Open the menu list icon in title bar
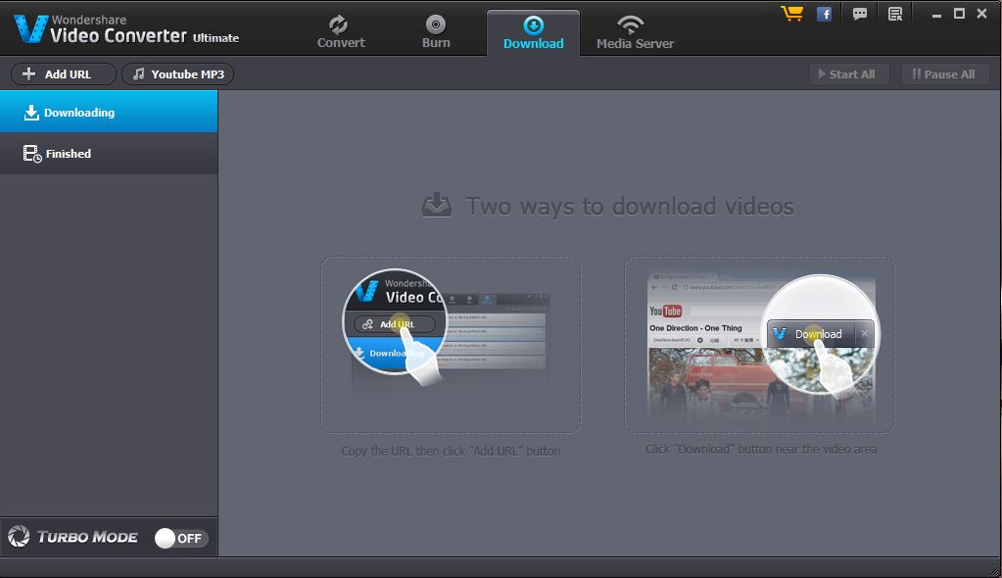The height and width of the screenshot is (578, 1002). [894, 14]
